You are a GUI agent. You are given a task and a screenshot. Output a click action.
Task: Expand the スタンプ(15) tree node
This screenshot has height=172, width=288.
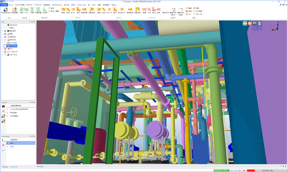pyautogui.click(x=2, y=55)
